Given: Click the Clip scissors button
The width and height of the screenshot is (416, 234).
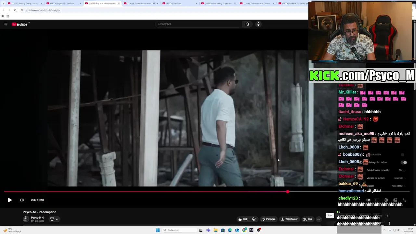Looking at the screenshot, I should tap(307, 219).
